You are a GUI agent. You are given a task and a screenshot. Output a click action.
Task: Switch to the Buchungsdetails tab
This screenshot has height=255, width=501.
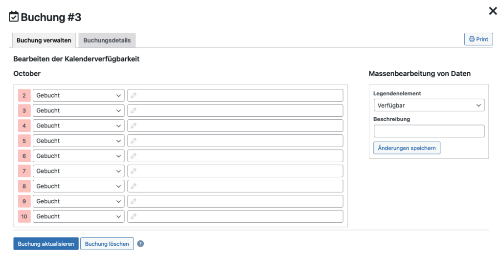107,41
